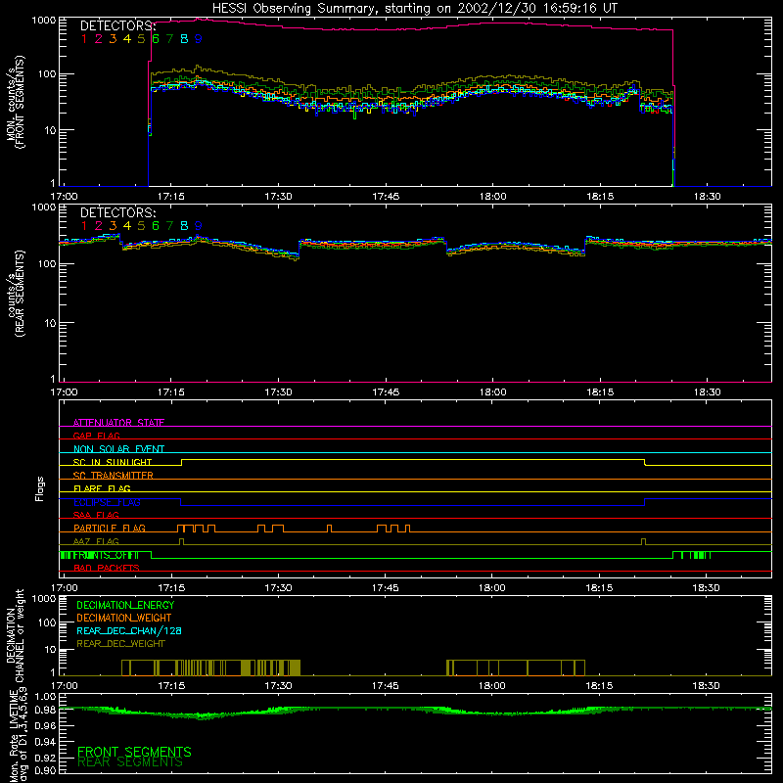This screenshot has width=783, height=783.
Task: Select detector 1 in front segments legend
Action: click(x=84, y=39)
